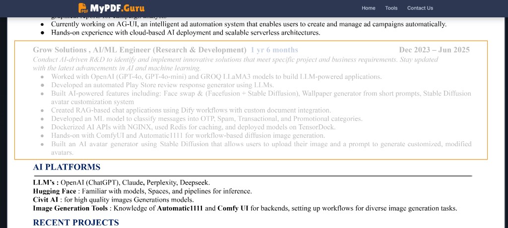Open the Contact Us page
The height and width of the screenshot is (228, 508).
click(420, 8)
